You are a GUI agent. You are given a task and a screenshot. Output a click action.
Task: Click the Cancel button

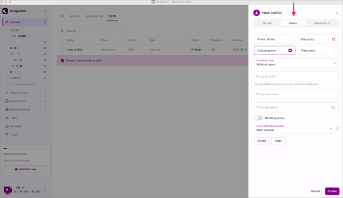315,191
